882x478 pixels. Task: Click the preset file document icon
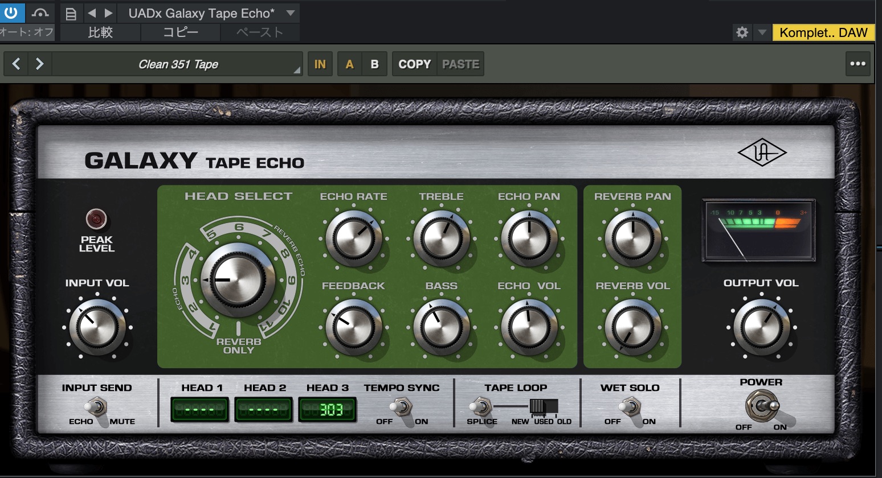click(71, 14)
